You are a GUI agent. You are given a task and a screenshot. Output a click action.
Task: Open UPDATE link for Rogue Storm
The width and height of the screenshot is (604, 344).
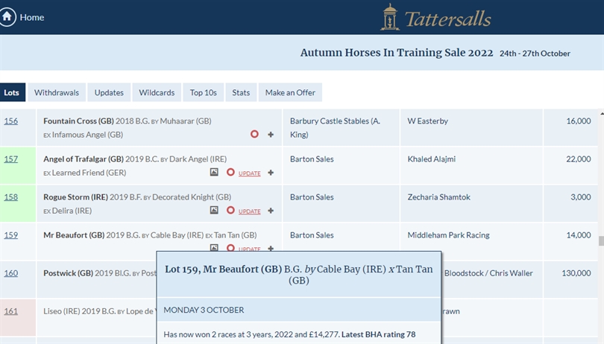tap(249, 211)
